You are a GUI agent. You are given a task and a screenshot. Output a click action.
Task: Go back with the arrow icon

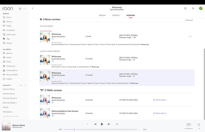point(33,9)
